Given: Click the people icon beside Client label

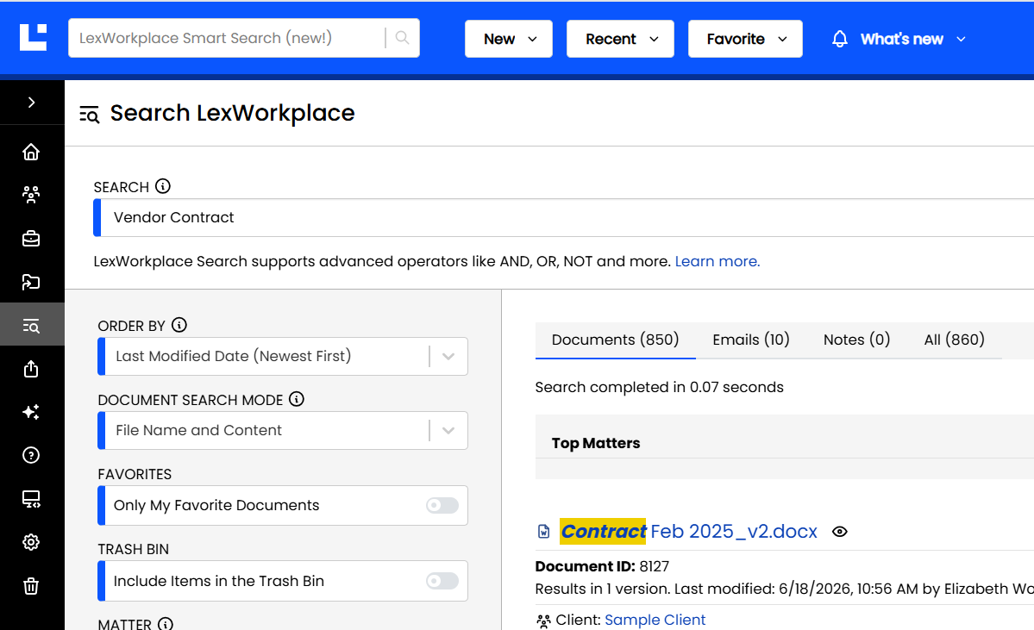Looking at the screenshot, I should (x=543, y=621).
